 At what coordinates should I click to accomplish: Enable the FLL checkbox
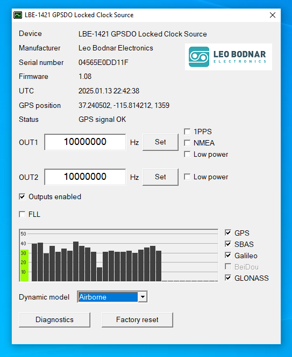tap(22, 215)
